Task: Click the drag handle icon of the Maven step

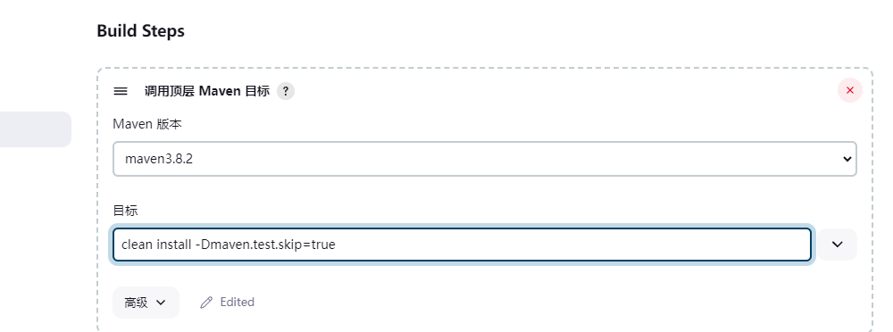Action: (121, 91)
